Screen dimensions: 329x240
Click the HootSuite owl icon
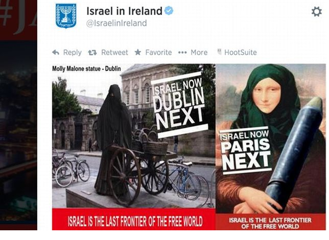click(219, 52)
